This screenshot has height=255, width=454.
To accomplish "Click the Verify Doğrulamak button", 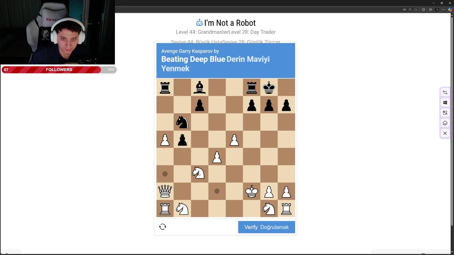I will (266, 227).
